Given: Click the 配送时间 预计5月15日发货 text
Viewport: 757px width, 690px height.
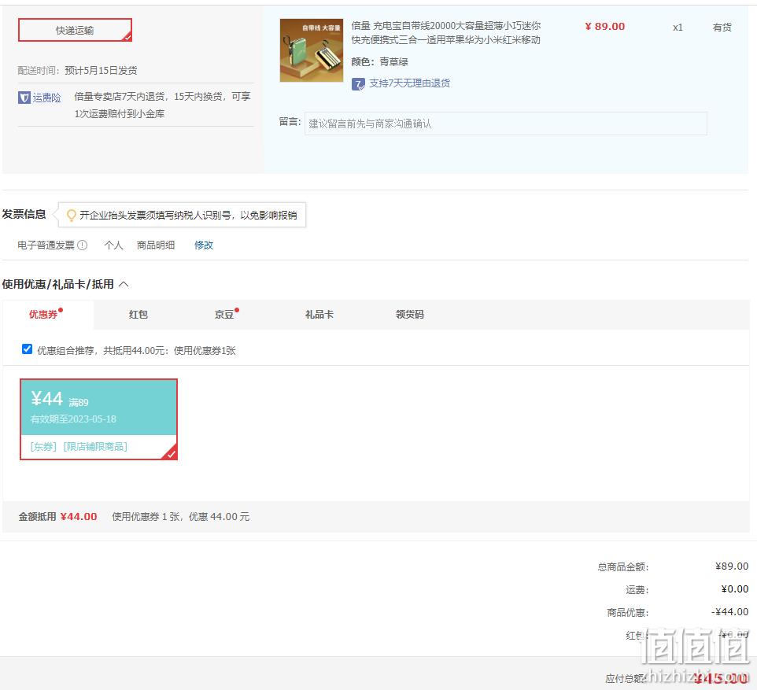Looking at the screenshot, I should [x=77, y=71].
